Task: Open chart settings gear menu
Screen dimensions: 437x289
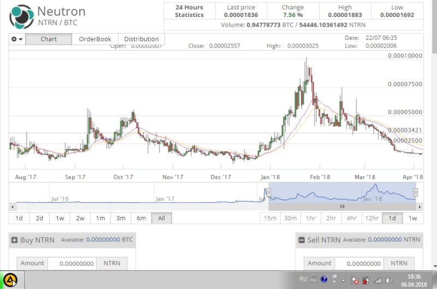Action: (17, 39)
